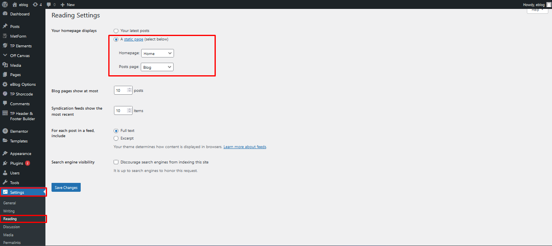Click the Save Changes button
552x246 pixels.
66,187
